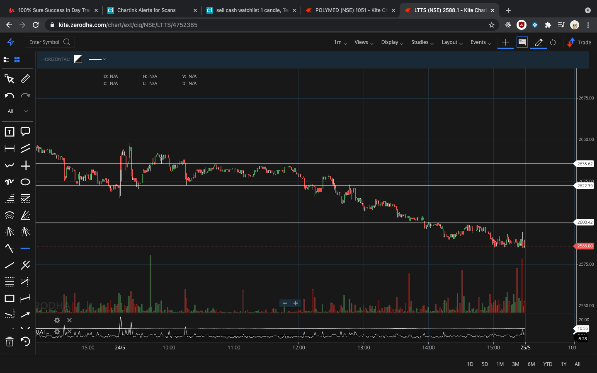This screenshot has height=373, width=597.
Task: Open the 1m interval dropdown
Action: click(x=340, y=42)
